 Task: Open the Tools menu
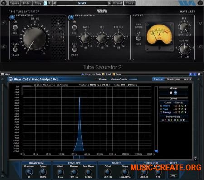pyautogui.click(x=130, y=3)
